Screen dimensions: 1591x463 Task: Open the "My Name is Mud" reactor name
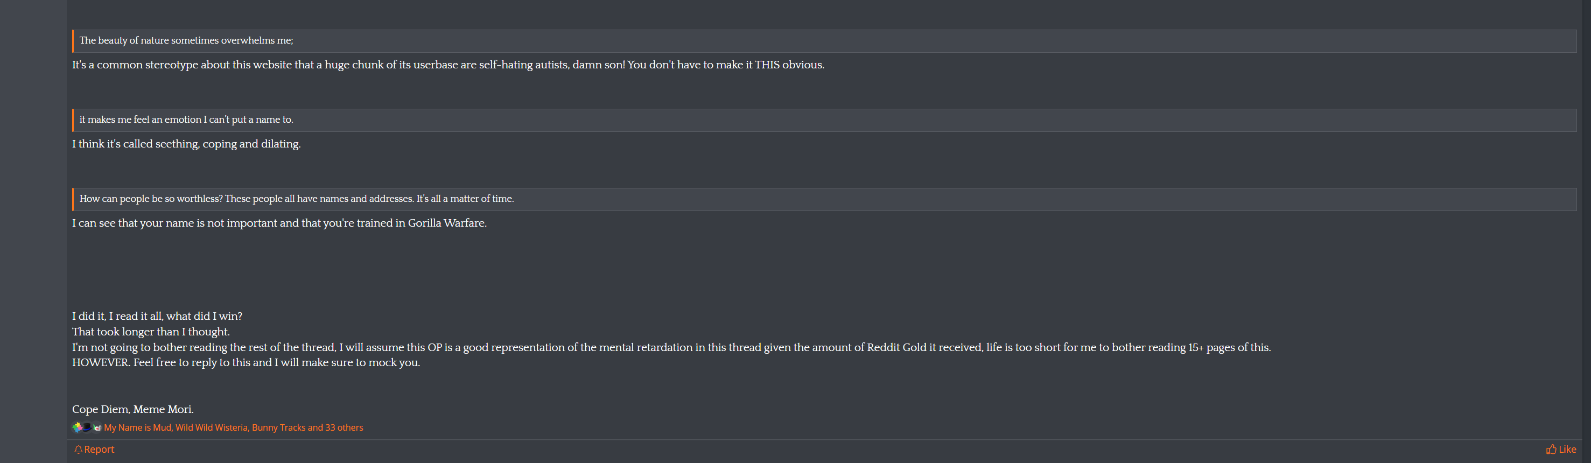[x=137, y=427]
